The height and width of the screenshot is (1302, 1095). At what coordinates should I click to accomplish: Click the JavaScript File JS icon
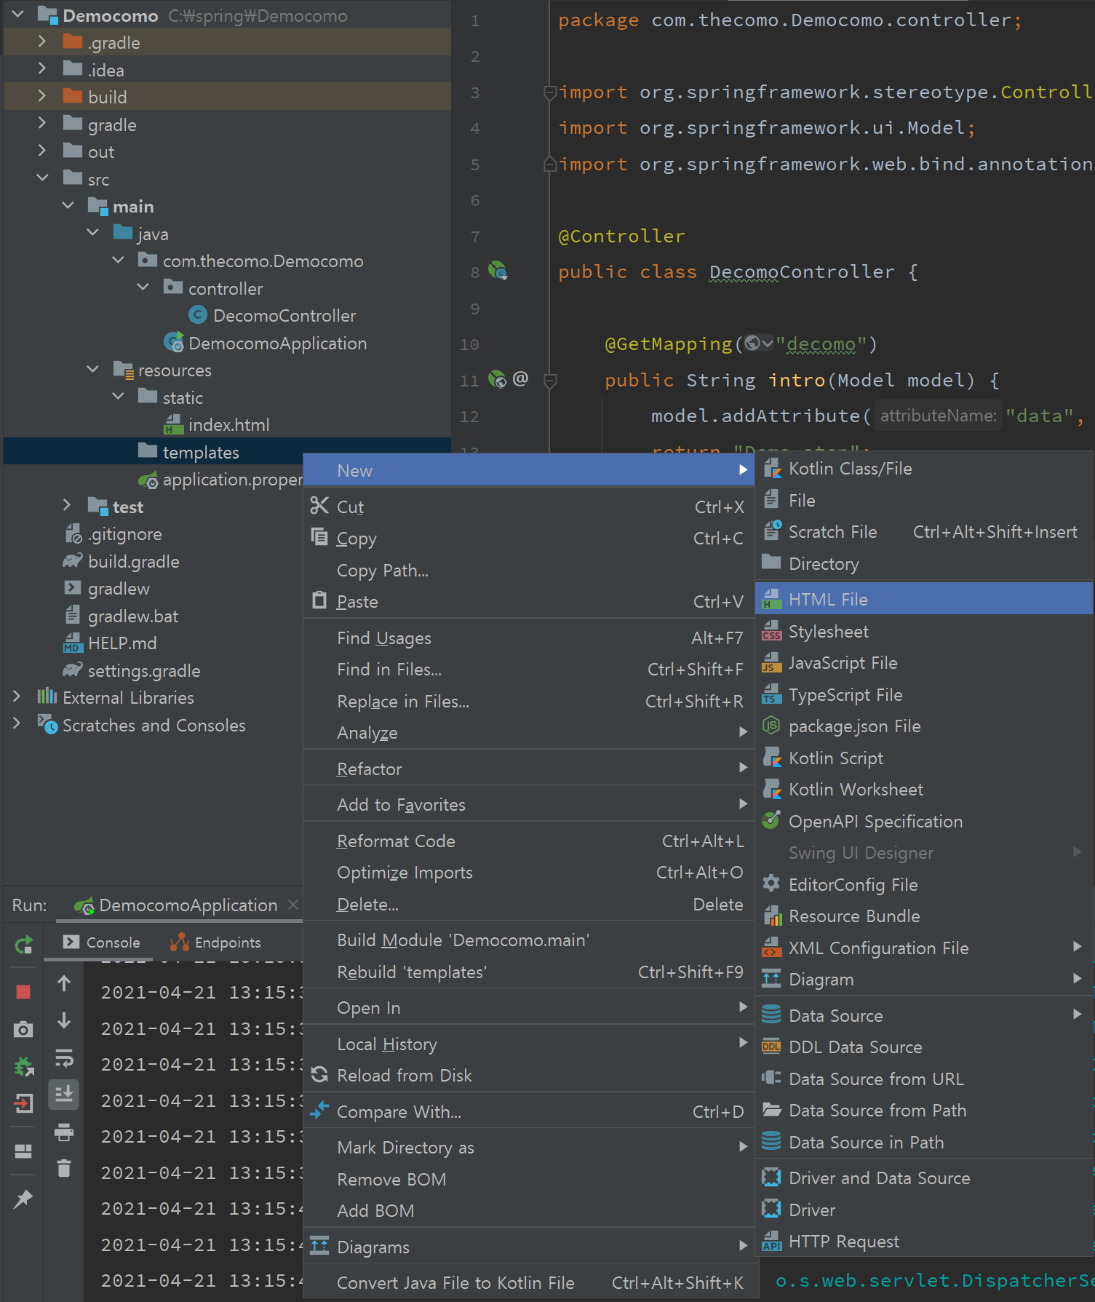coord(771,662)
